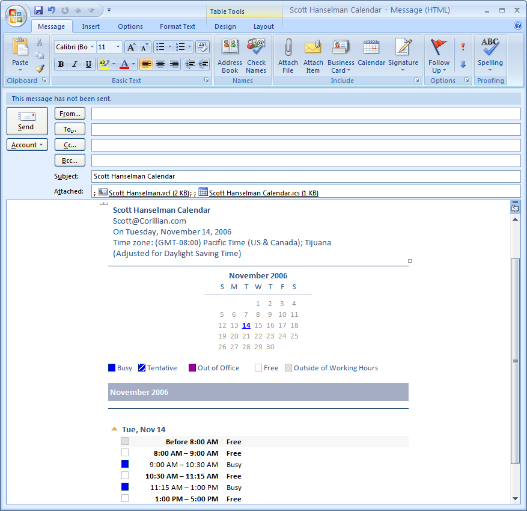Image resolution: width=527 pixels, height=511 pixels.
Task: Mark message as Low Importance
Action: pyautogui.click(x=463, y=64)
